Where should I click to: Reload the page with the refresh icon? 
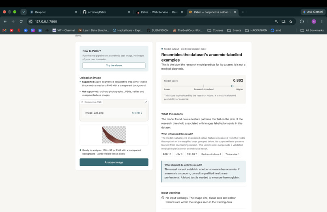point(21,21)
